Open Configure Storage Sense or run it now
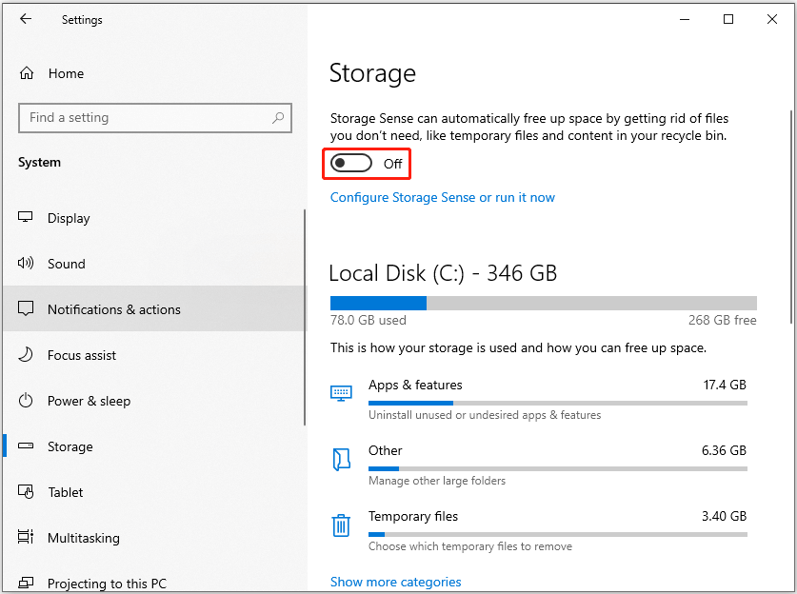This screenshot has height=594, width=797. click(442, 197)
